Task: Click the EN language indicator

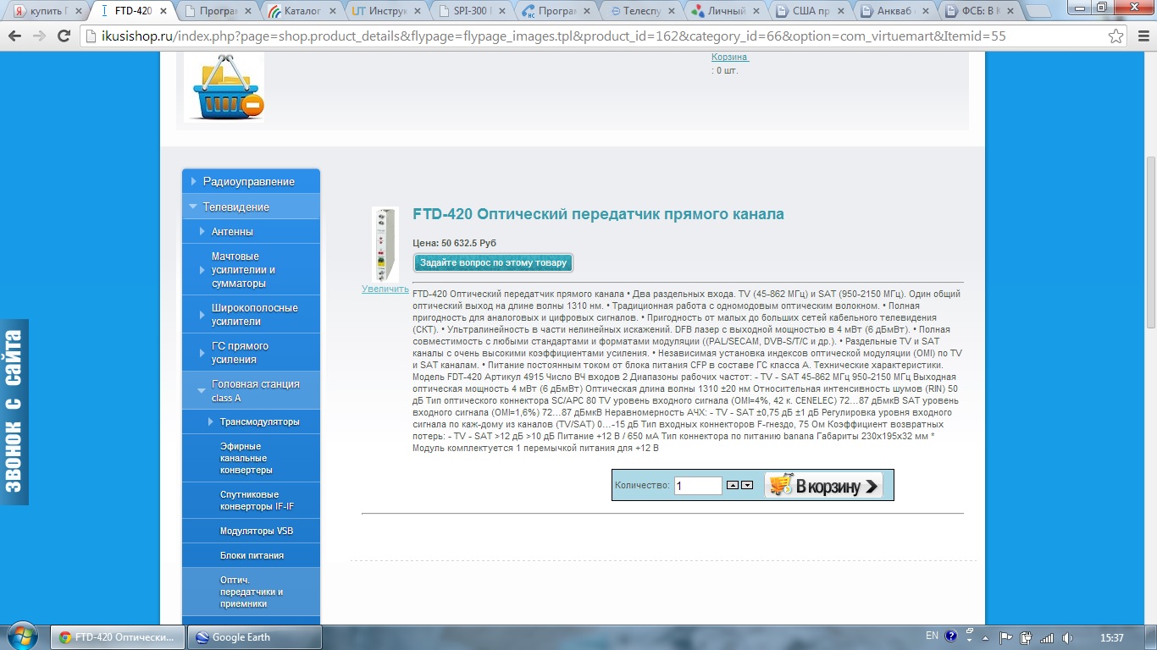Action: pos(932,636)
